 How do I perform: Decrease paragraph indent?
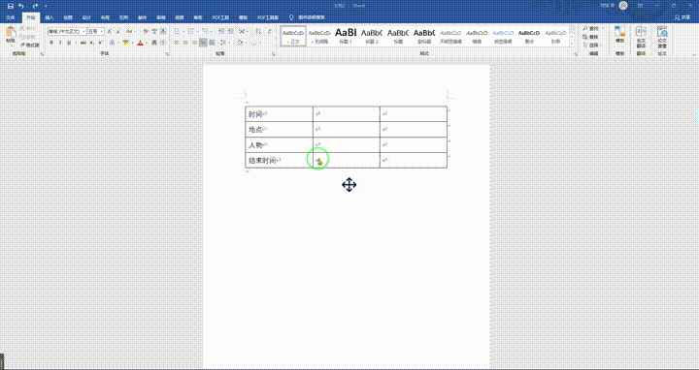222,32
